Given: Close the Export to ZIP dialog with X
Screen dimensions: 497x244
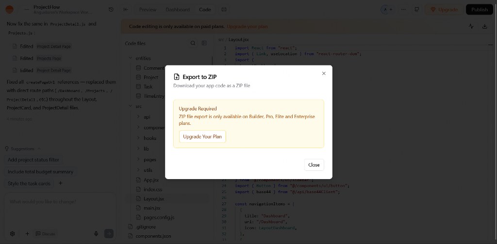Looking at the screenshot, I should click(324, 73).
